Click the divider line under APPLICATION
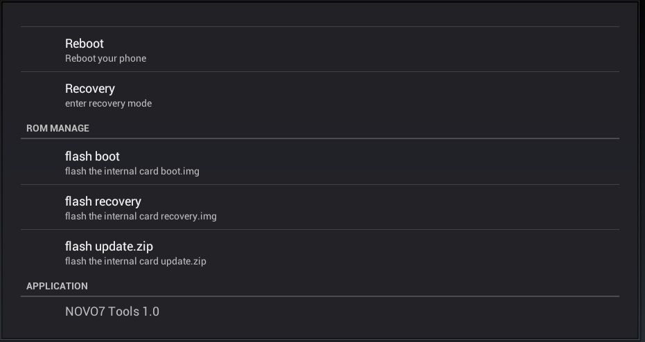Image resolution: width=645 pixels, height=342 pixels. coord(319,296)
